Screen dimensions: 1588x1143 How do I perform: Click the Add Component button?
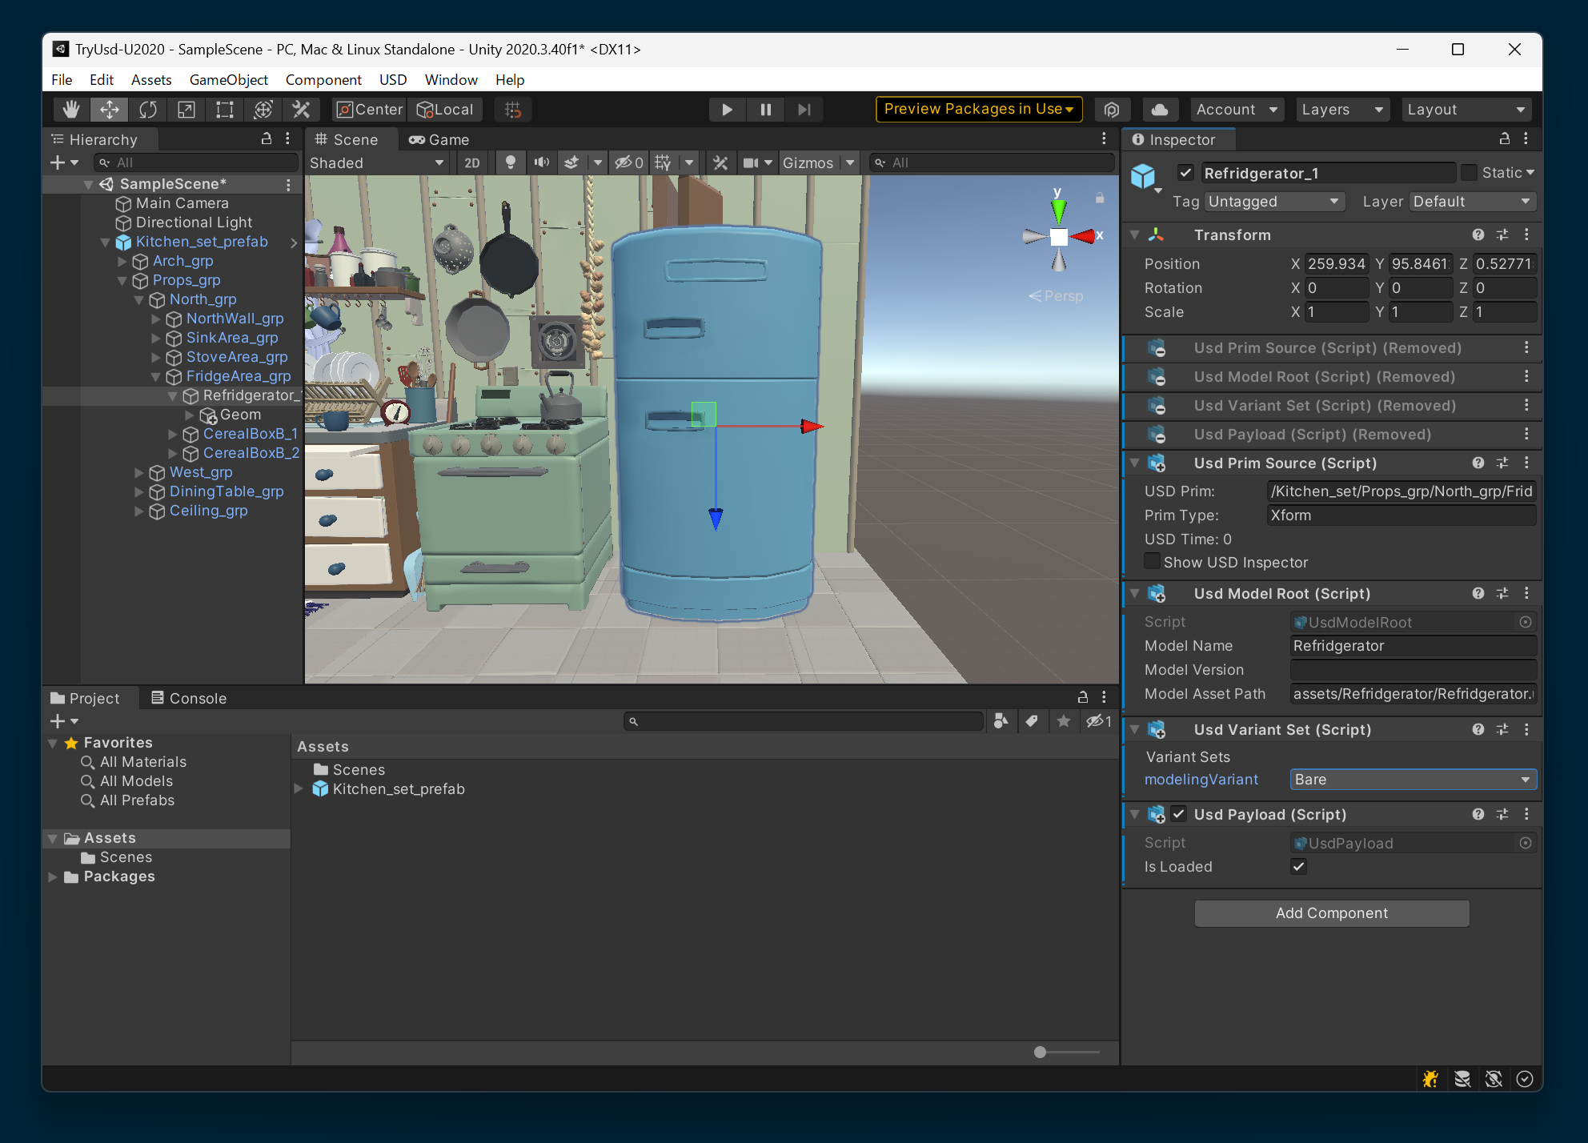point(1331,913)
